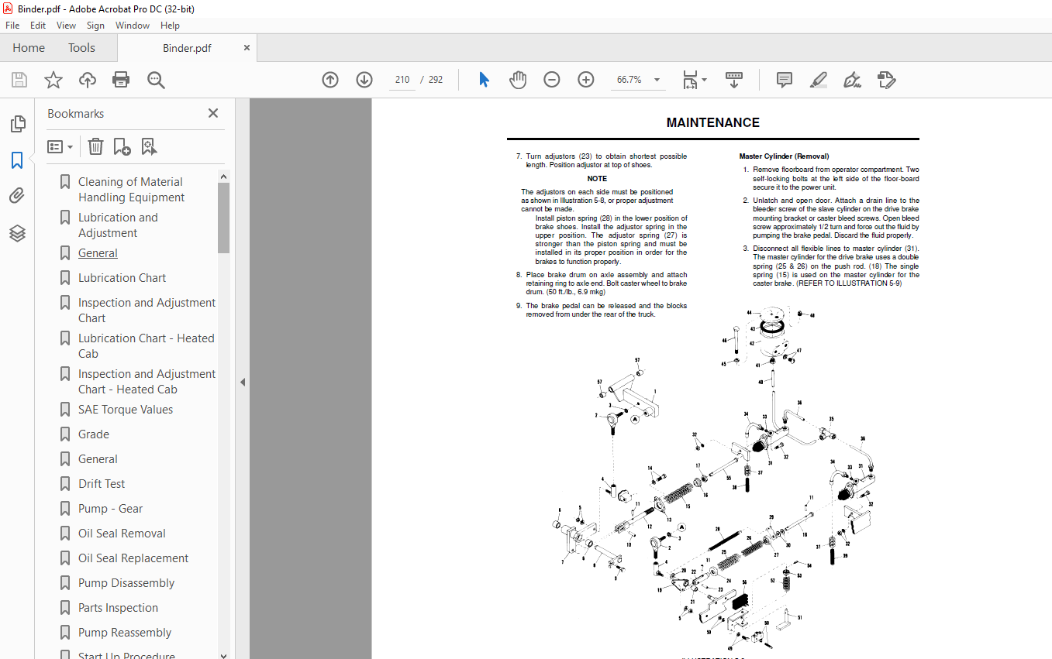Go to next page with down arrow
The image size is (1052, 659).
[364, 80]
